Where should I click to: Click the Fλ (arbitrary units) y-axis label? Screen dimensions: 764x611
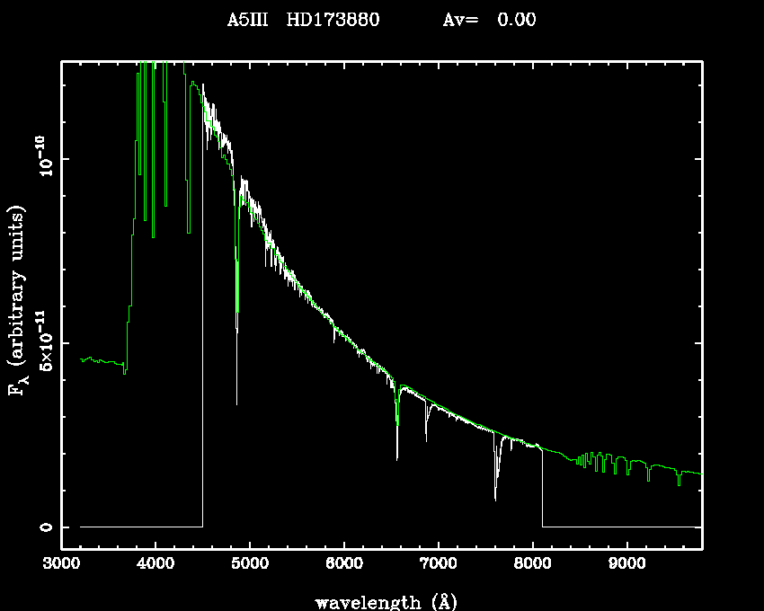18,300
